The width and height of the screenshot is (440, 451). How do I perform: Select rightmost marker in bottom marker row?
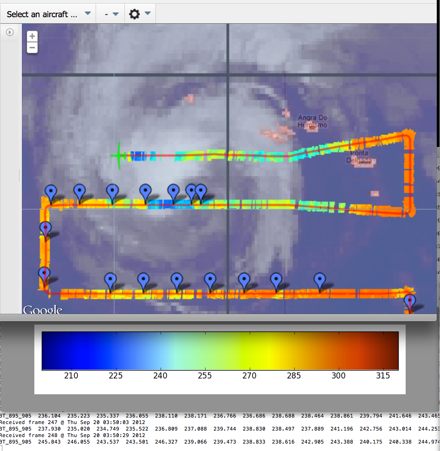pyautogui.click(x=319, y=280)
